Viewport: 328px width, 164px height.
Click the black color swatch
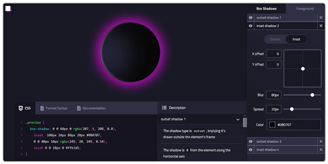coord(272,125)
